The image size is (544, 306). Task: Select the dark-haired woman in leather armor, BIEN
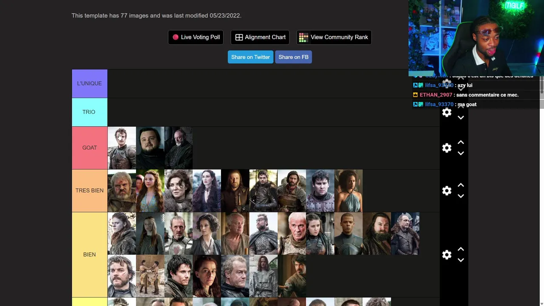320,233
